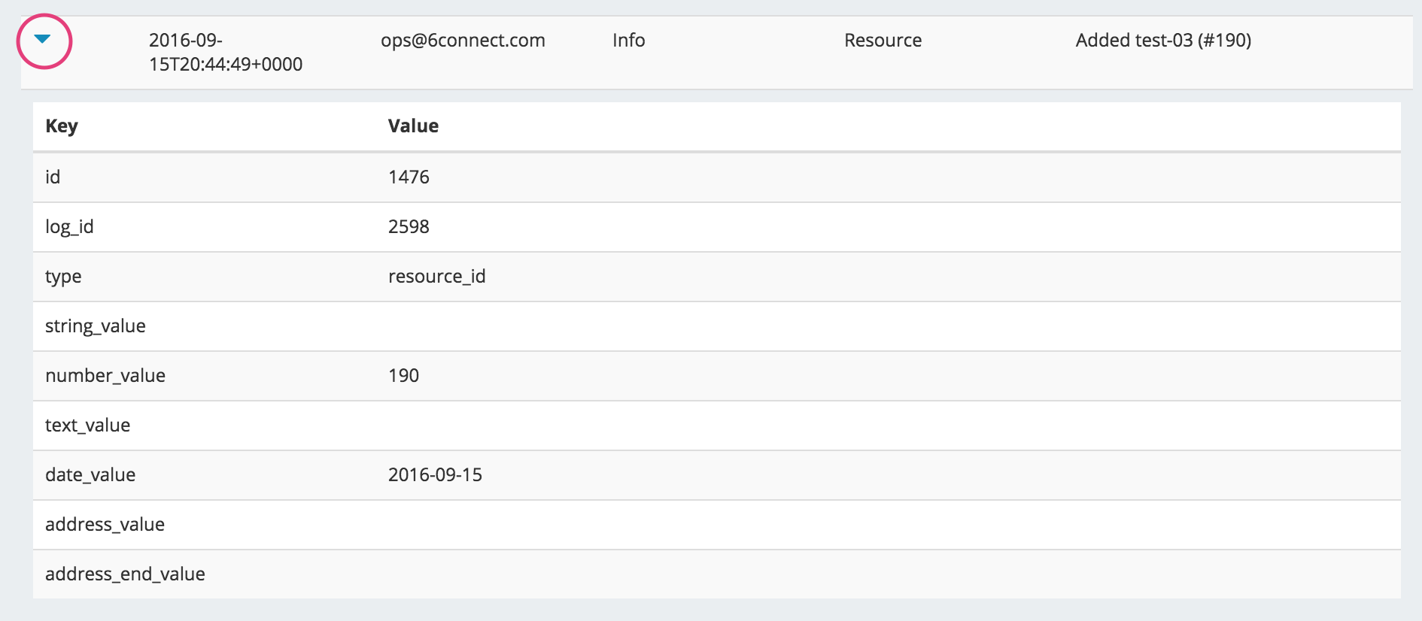Click the log_id value 2598
Screen dimensions: 1422x621
(409, 227)
